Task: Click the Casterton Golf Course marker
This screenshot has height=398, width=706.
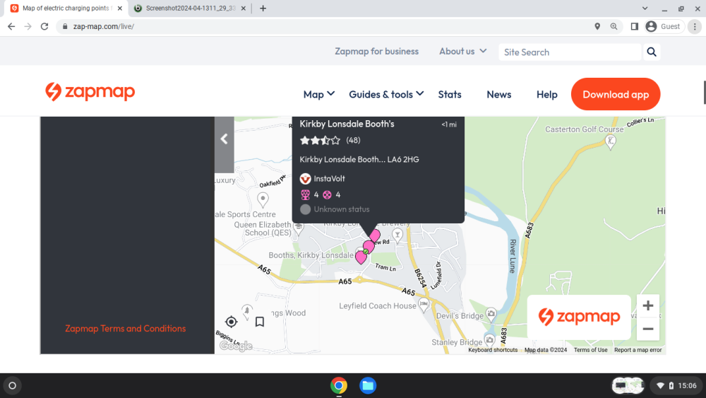Action: (611, 142)
